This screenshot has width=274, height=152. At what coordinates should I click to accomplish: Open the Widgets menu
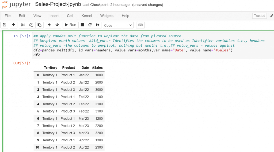tap(107, 16)
